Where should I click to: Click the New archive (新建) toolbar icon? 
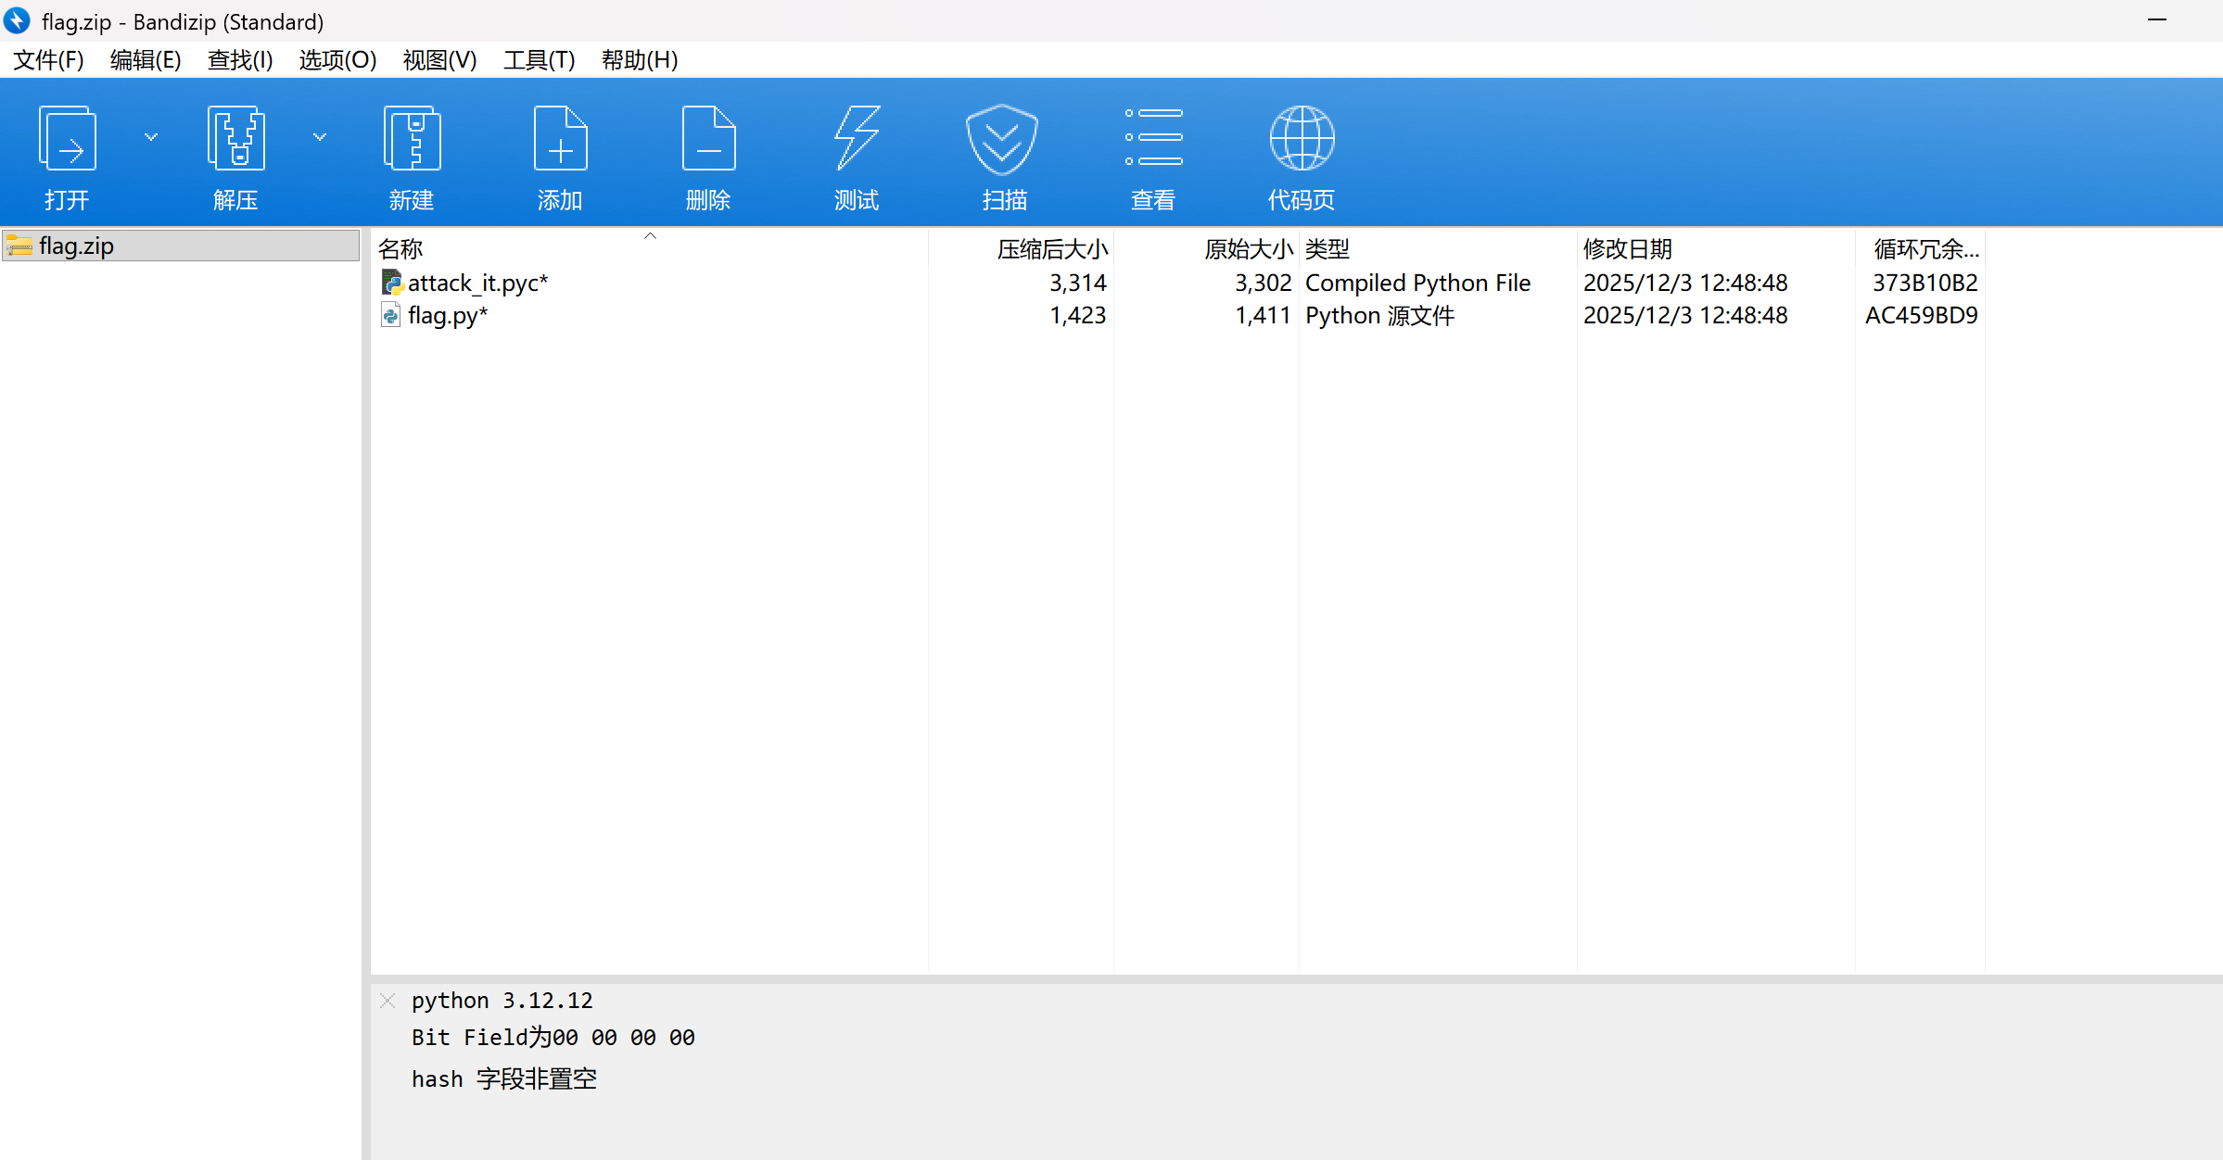[x=412, y=138]
